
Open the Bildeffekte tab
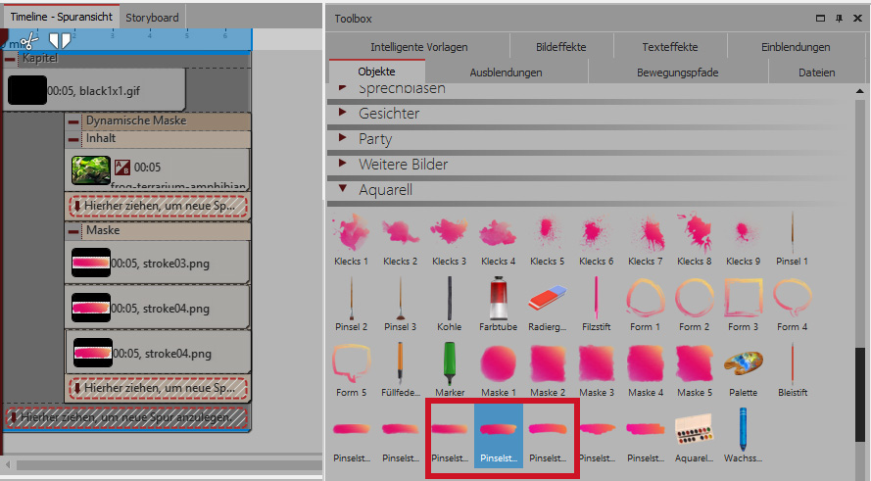pos(560,46)
